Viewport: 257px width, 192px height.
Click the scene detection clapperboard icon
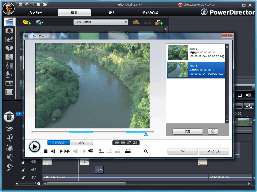(x=128, y=151)
